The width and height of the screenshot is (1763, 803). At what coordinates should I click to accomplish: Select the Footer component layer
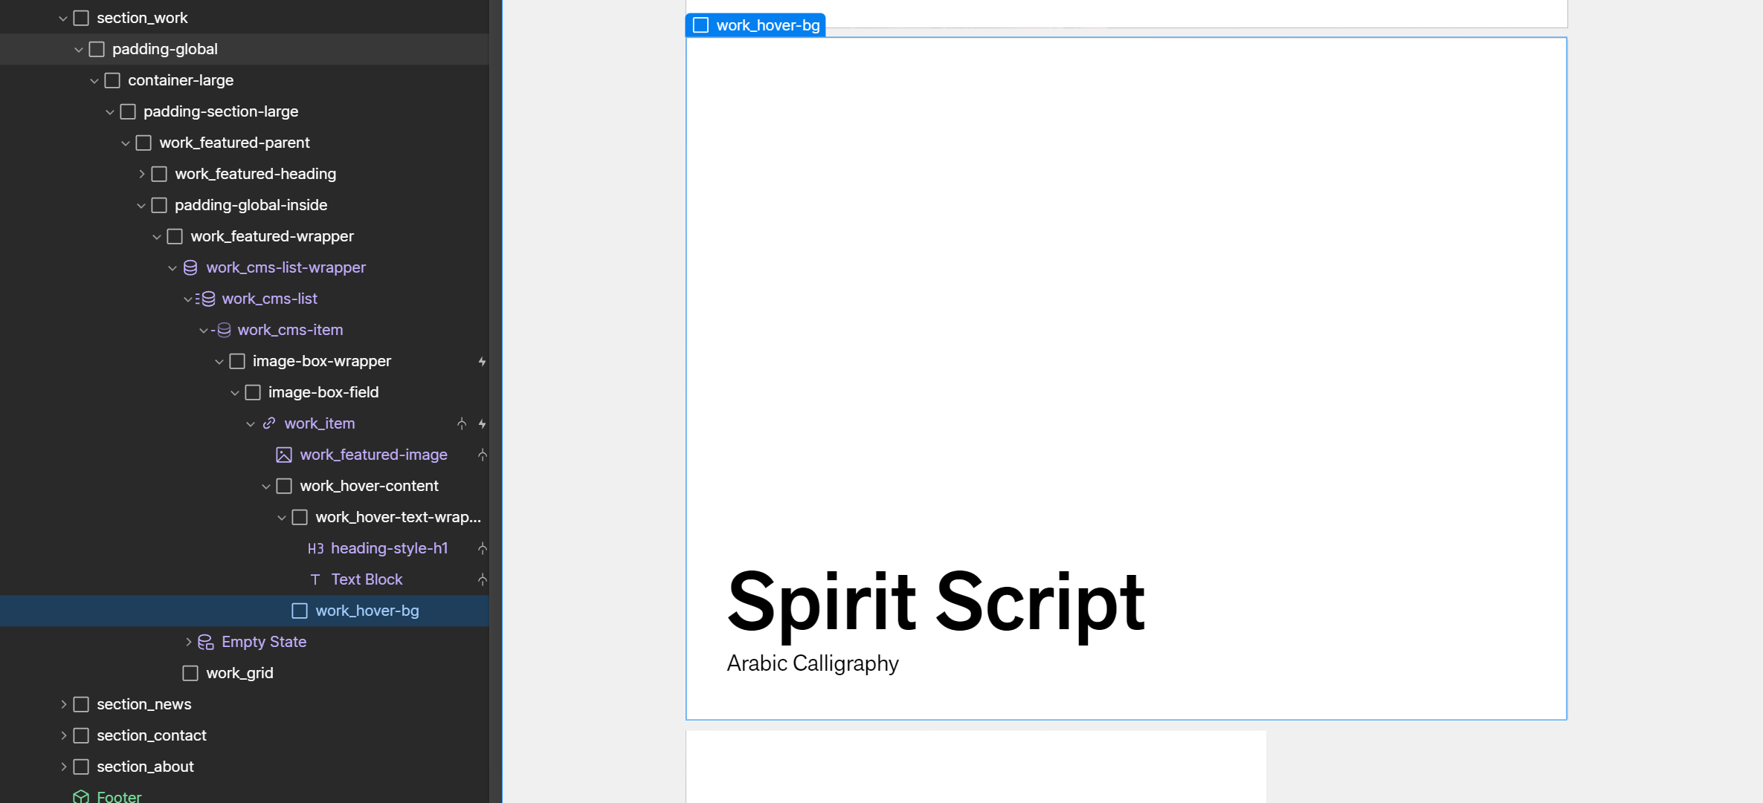pos(119,796)
